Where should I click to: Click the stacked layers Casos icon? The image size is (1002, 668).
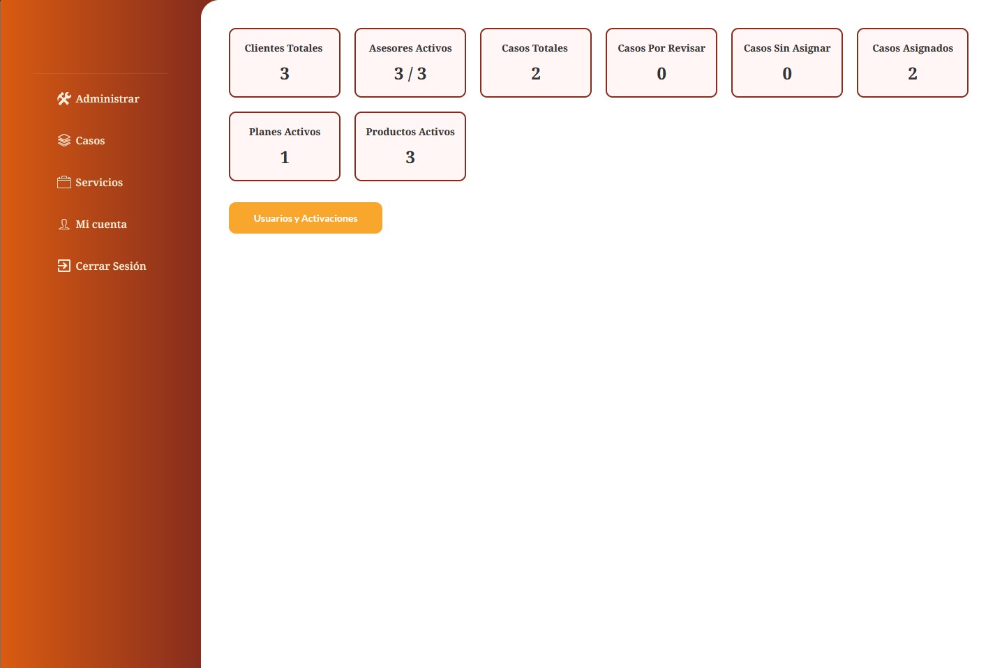63,141
